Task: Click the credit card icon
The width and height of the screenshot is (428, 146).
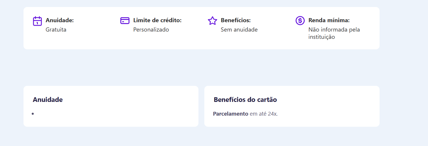Action: pos(125,21)
